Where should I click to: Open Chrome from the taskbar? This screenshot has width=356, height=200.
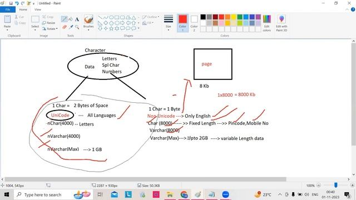click(x=184, y=194)
